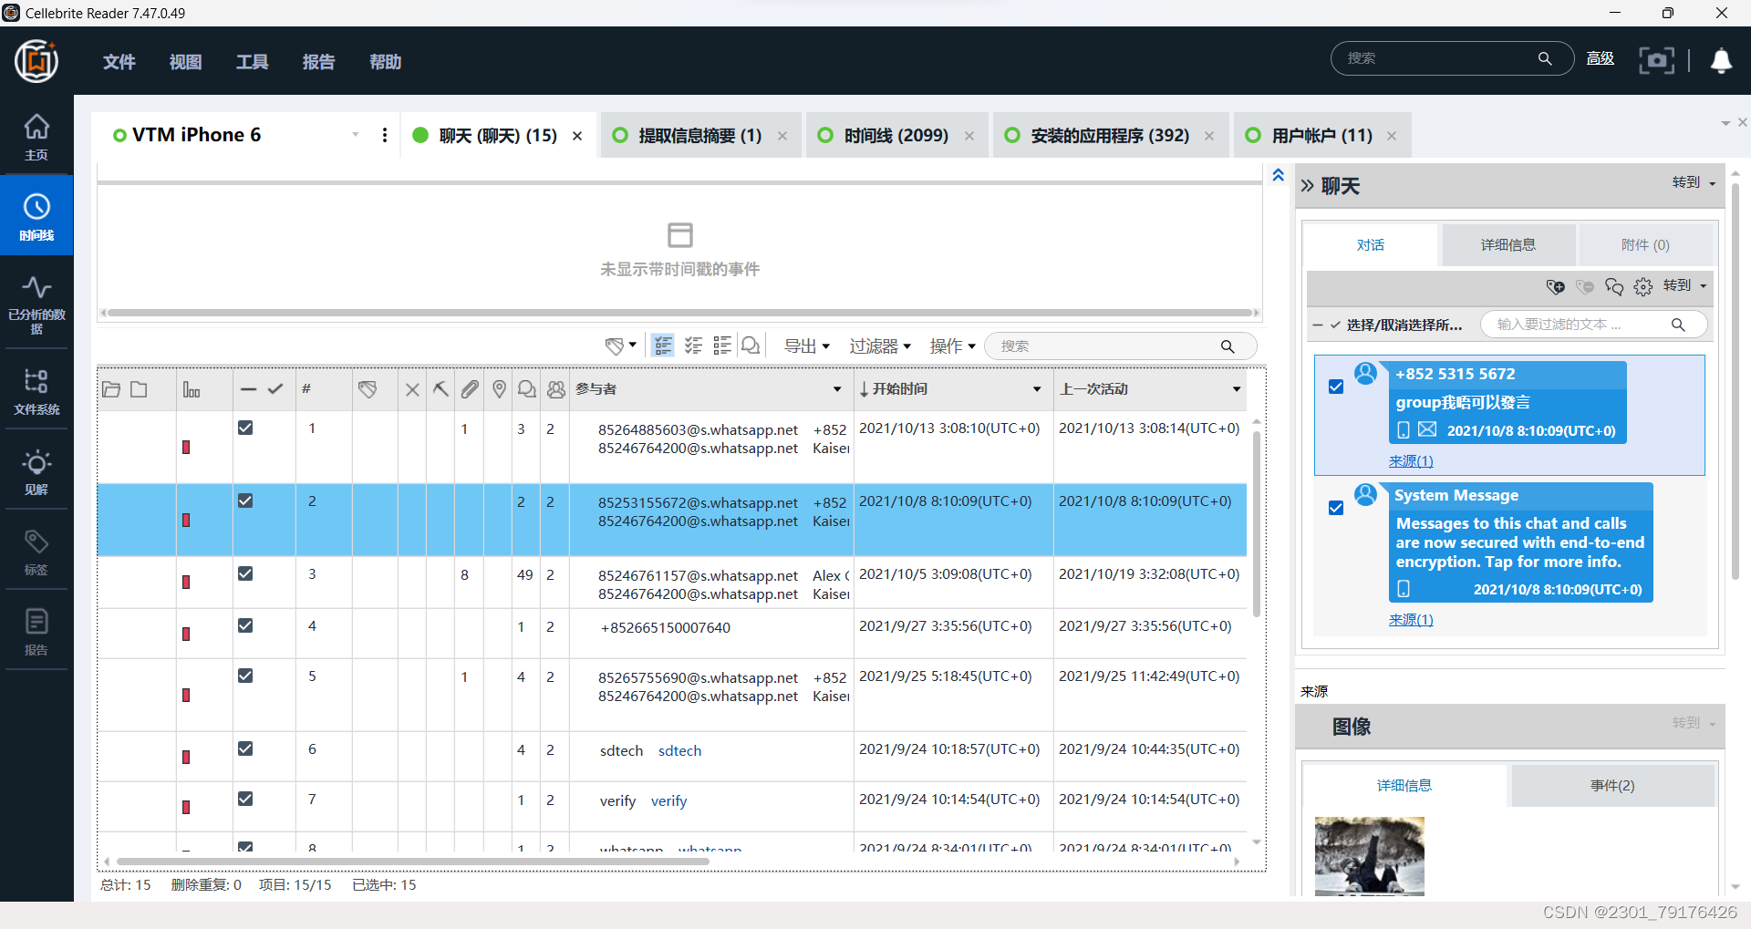This screenshot has width=1751, height=929.
Task: Open 来源(1) link under System Message
Action: pyautogui.click(x=1411, y=620)
